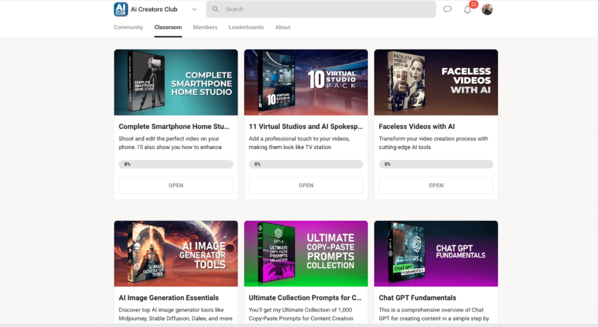The height and width of the screenshot is (327, 598).
Task: Open the Complete Smartphone Home Studio course button
Action: pos(176,185)
